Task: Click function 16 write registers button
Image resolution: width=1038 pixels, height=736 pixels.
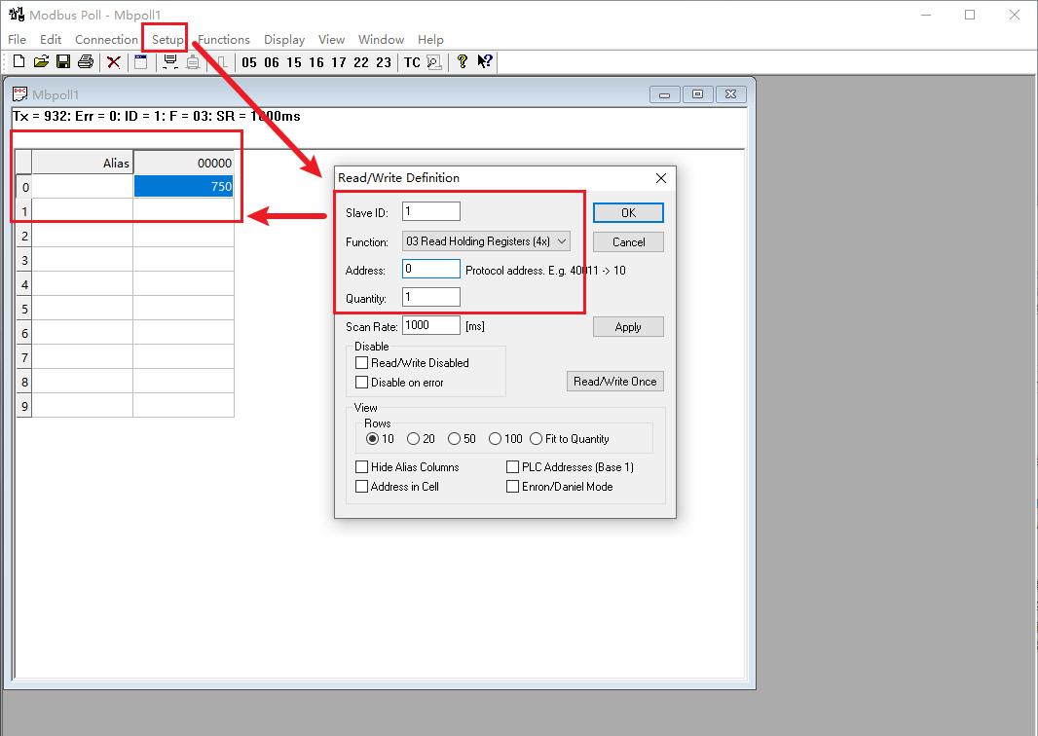Action: (316, 62)
